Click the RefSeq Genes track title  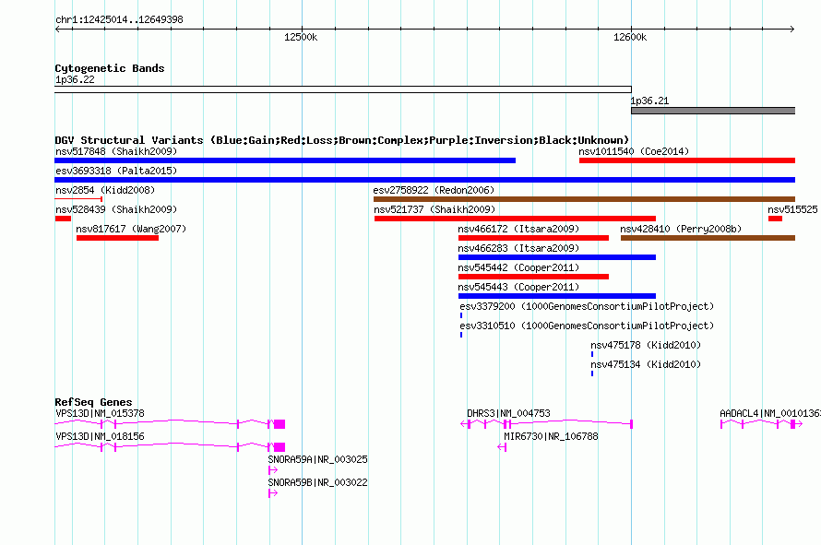[x=93, y=402]
